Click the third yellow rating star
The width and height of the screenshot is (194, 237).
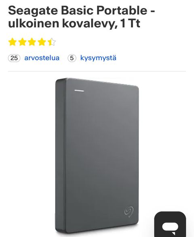32,42
